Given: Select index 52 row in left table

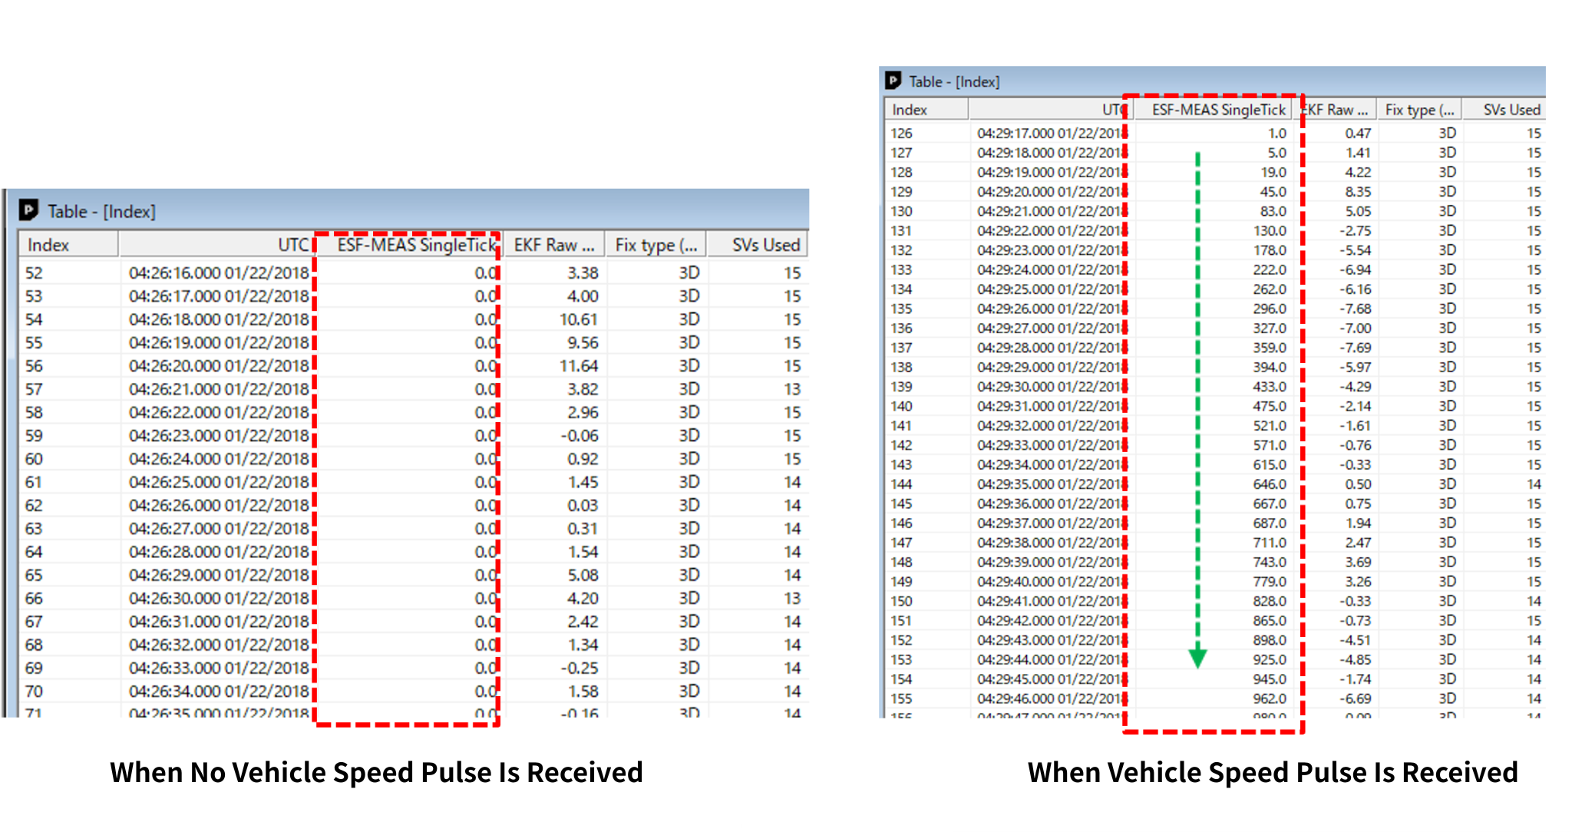Looking at the screenshot, I should 413,272.
